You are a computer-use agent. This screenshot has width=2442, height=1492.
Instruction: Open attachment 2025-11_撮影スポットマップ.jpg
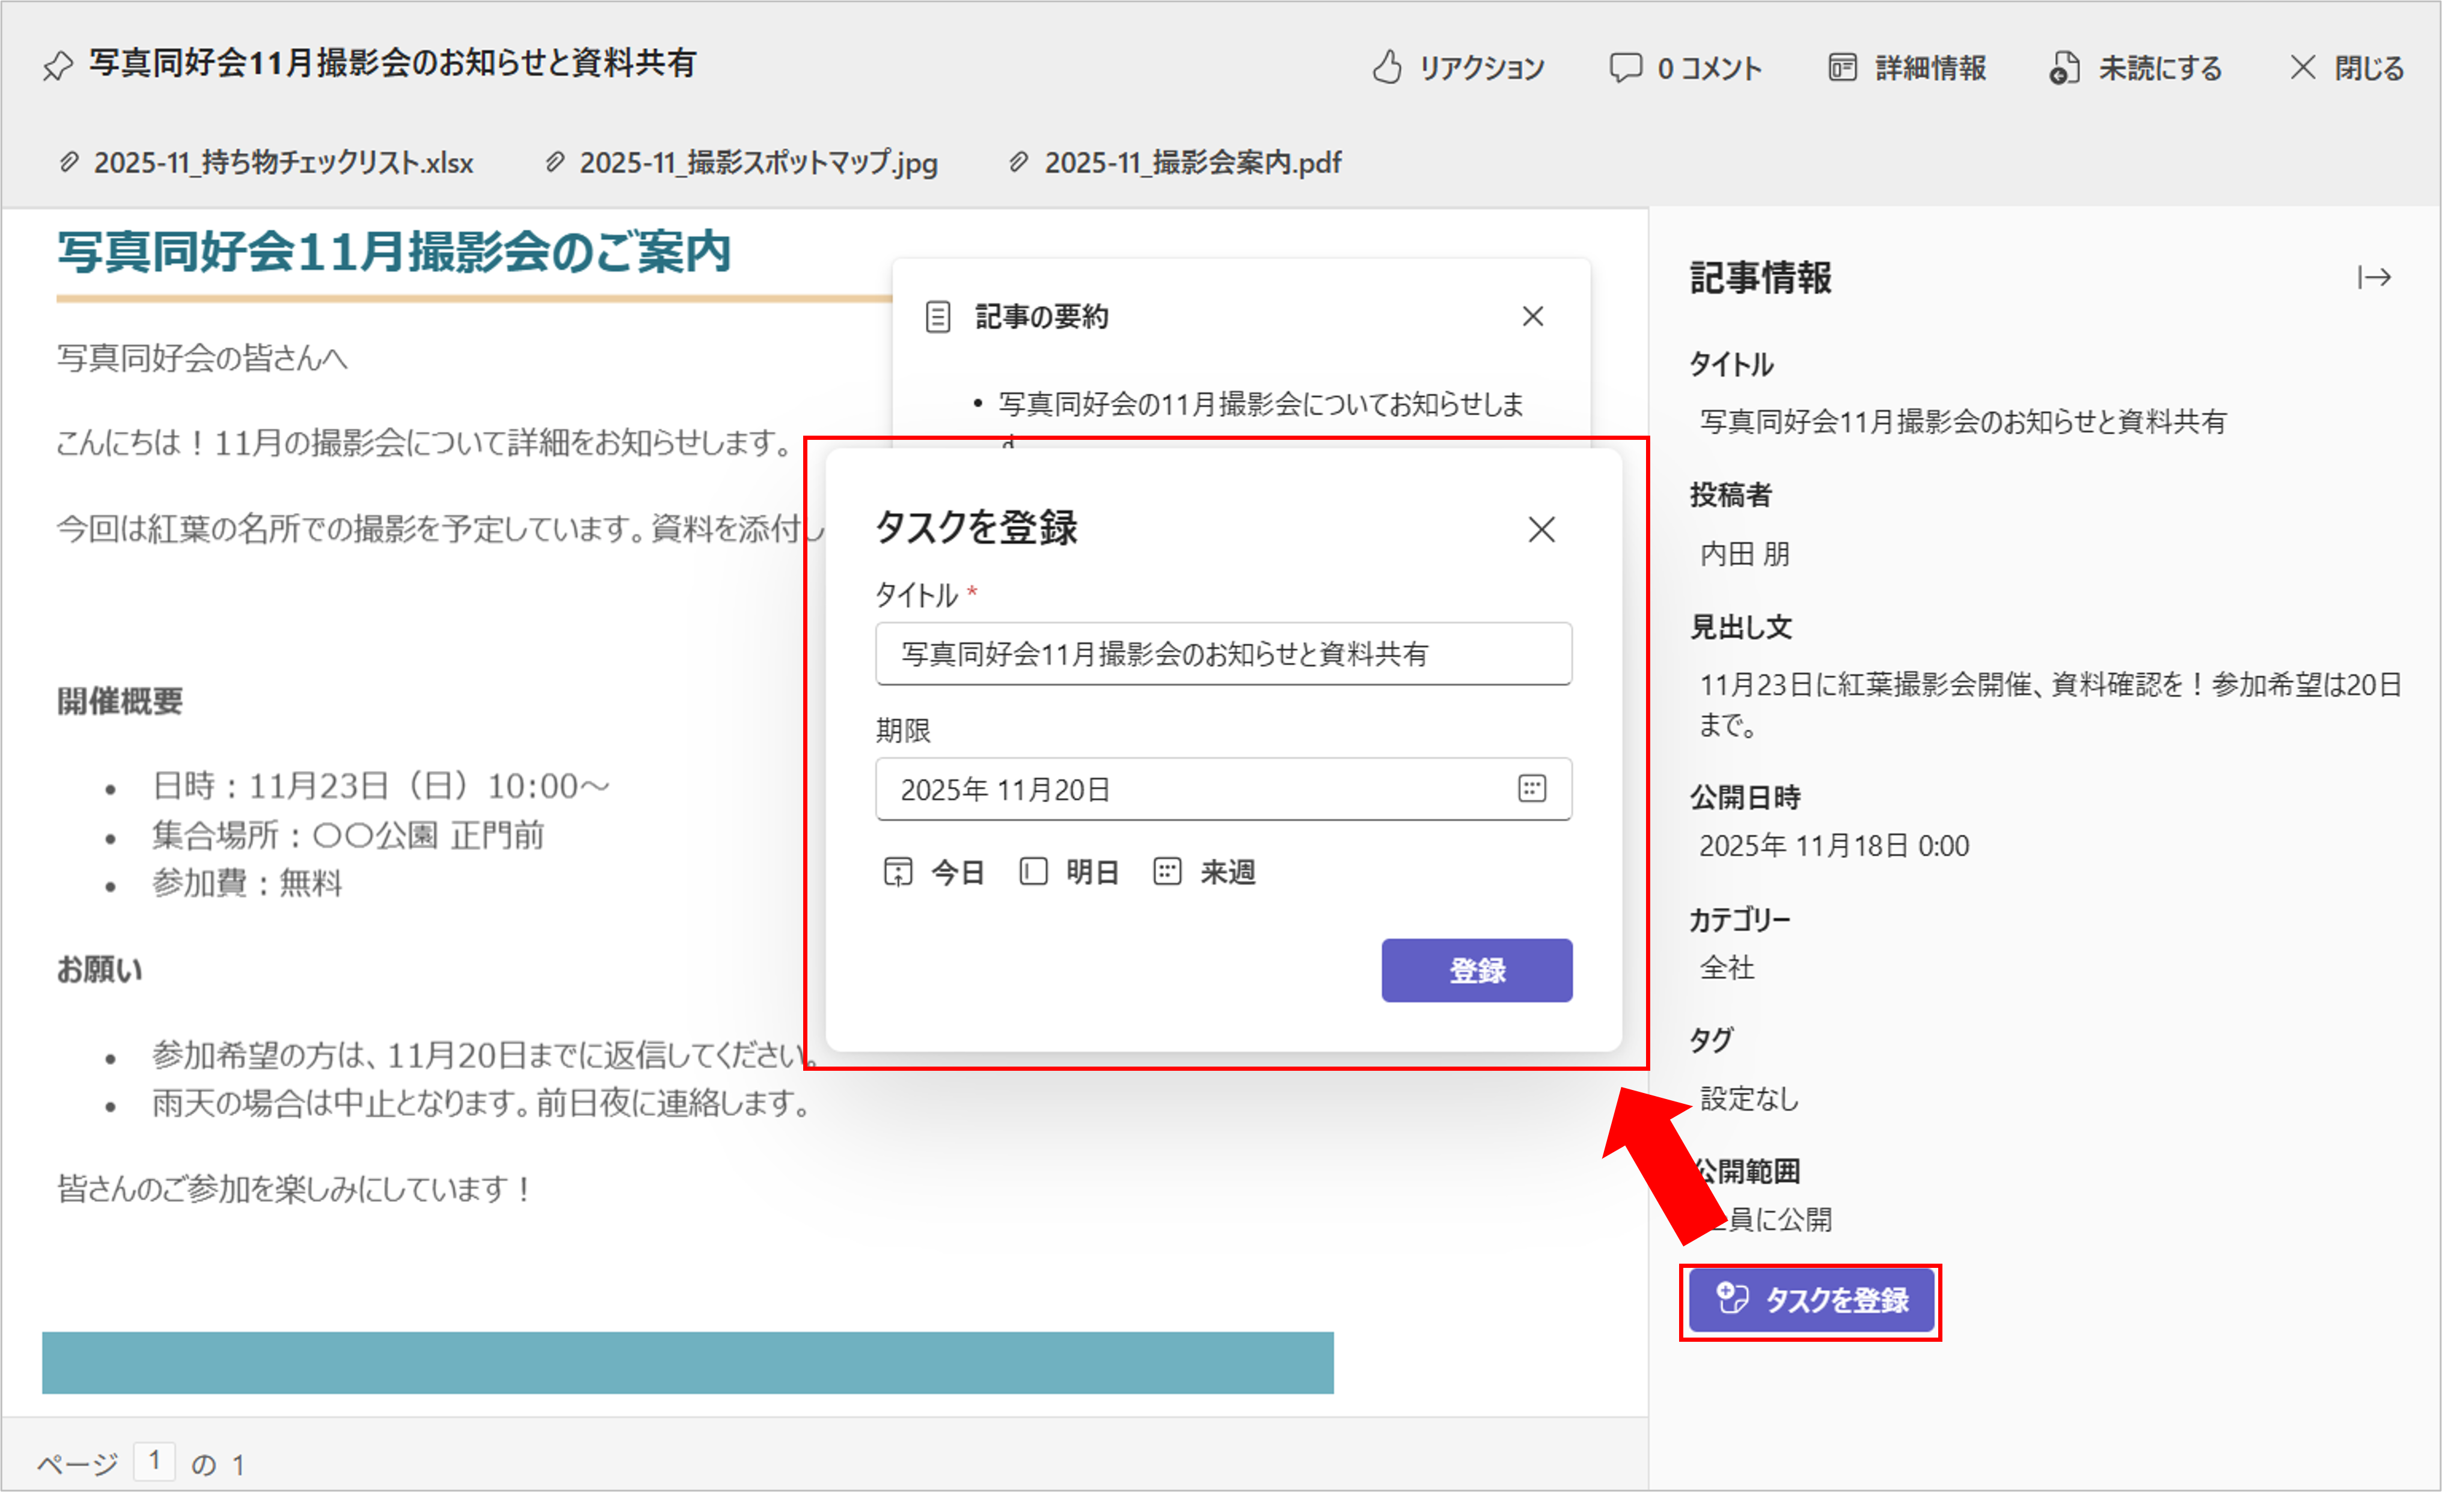741,162
